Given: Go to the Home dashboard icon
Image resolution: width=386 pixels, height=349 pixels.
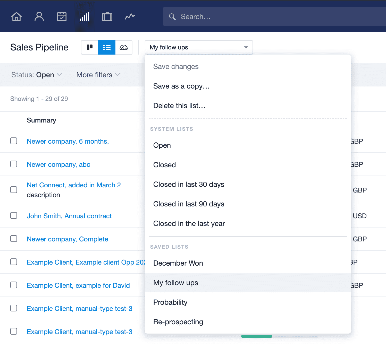Looking at the screenshot, I should [x=16, y=16].
